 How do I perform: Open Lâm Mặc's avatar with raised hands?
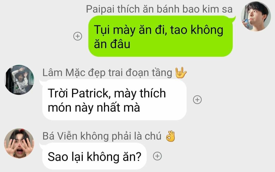(x=19, y=80)
